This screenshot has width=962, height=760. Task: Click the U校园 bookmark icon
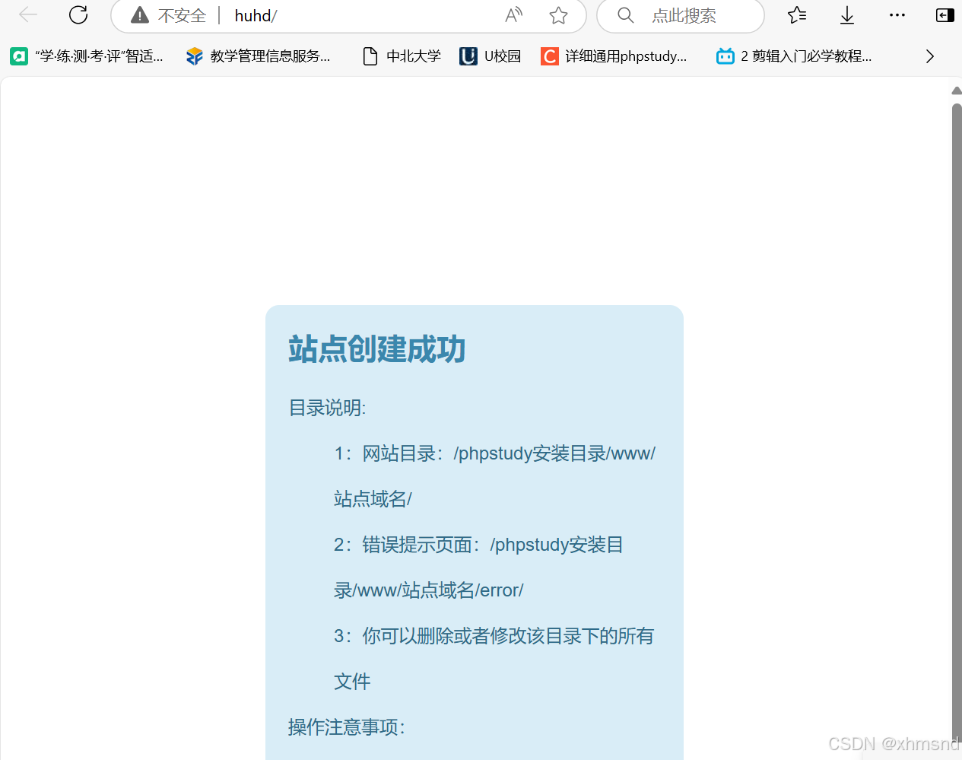coord(468,56)
